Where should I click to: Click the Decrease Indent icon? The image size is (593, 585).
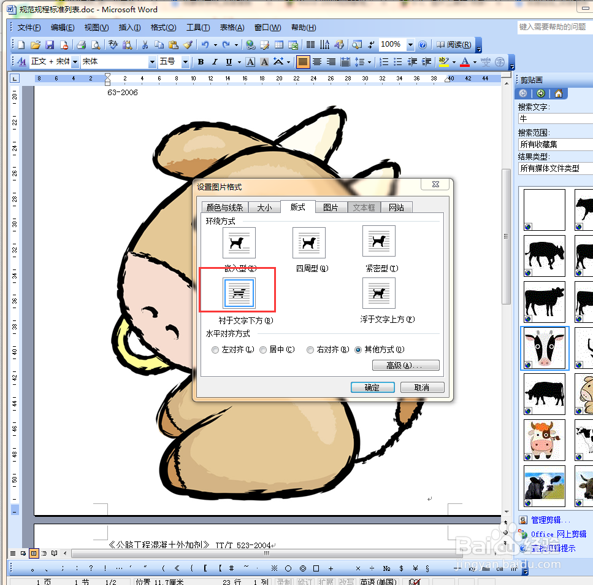pos(412,62)
